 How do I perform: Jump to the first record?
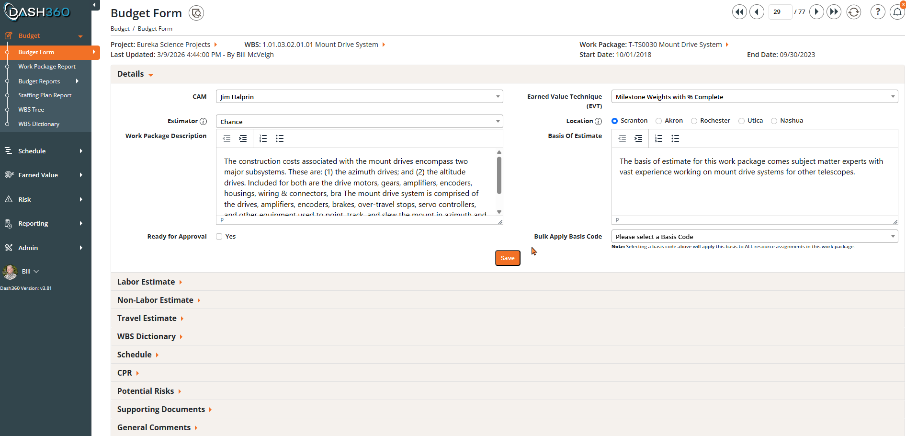coord(739,12)
